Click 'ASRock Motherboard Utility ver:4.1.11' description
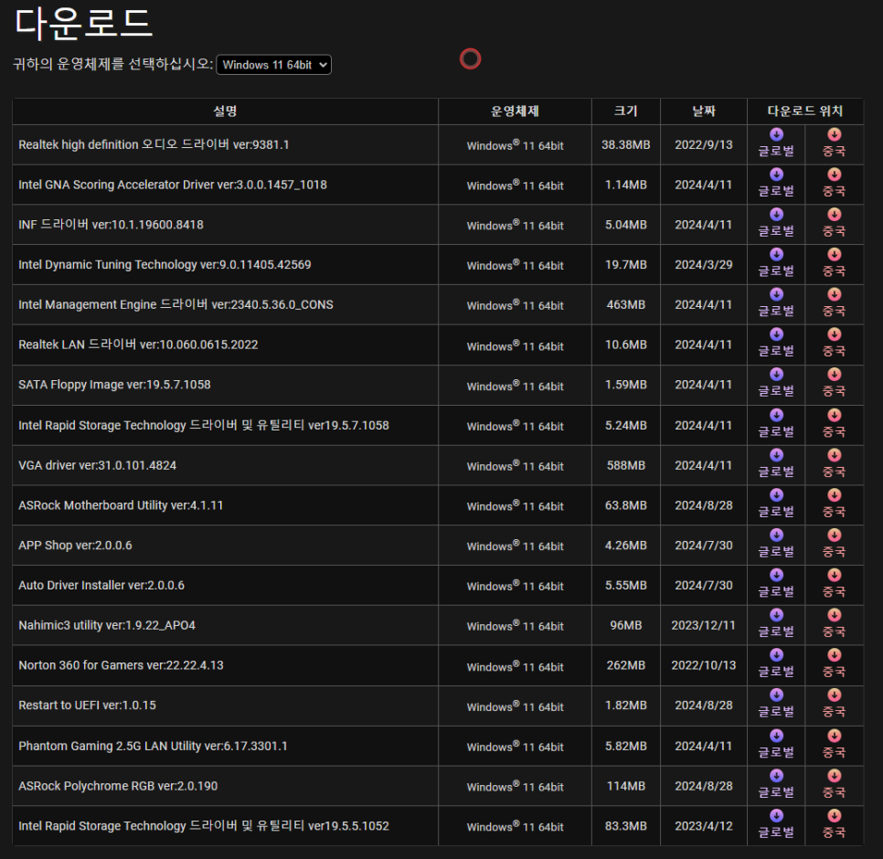883x859 pixels. click(x=121, y=505)
